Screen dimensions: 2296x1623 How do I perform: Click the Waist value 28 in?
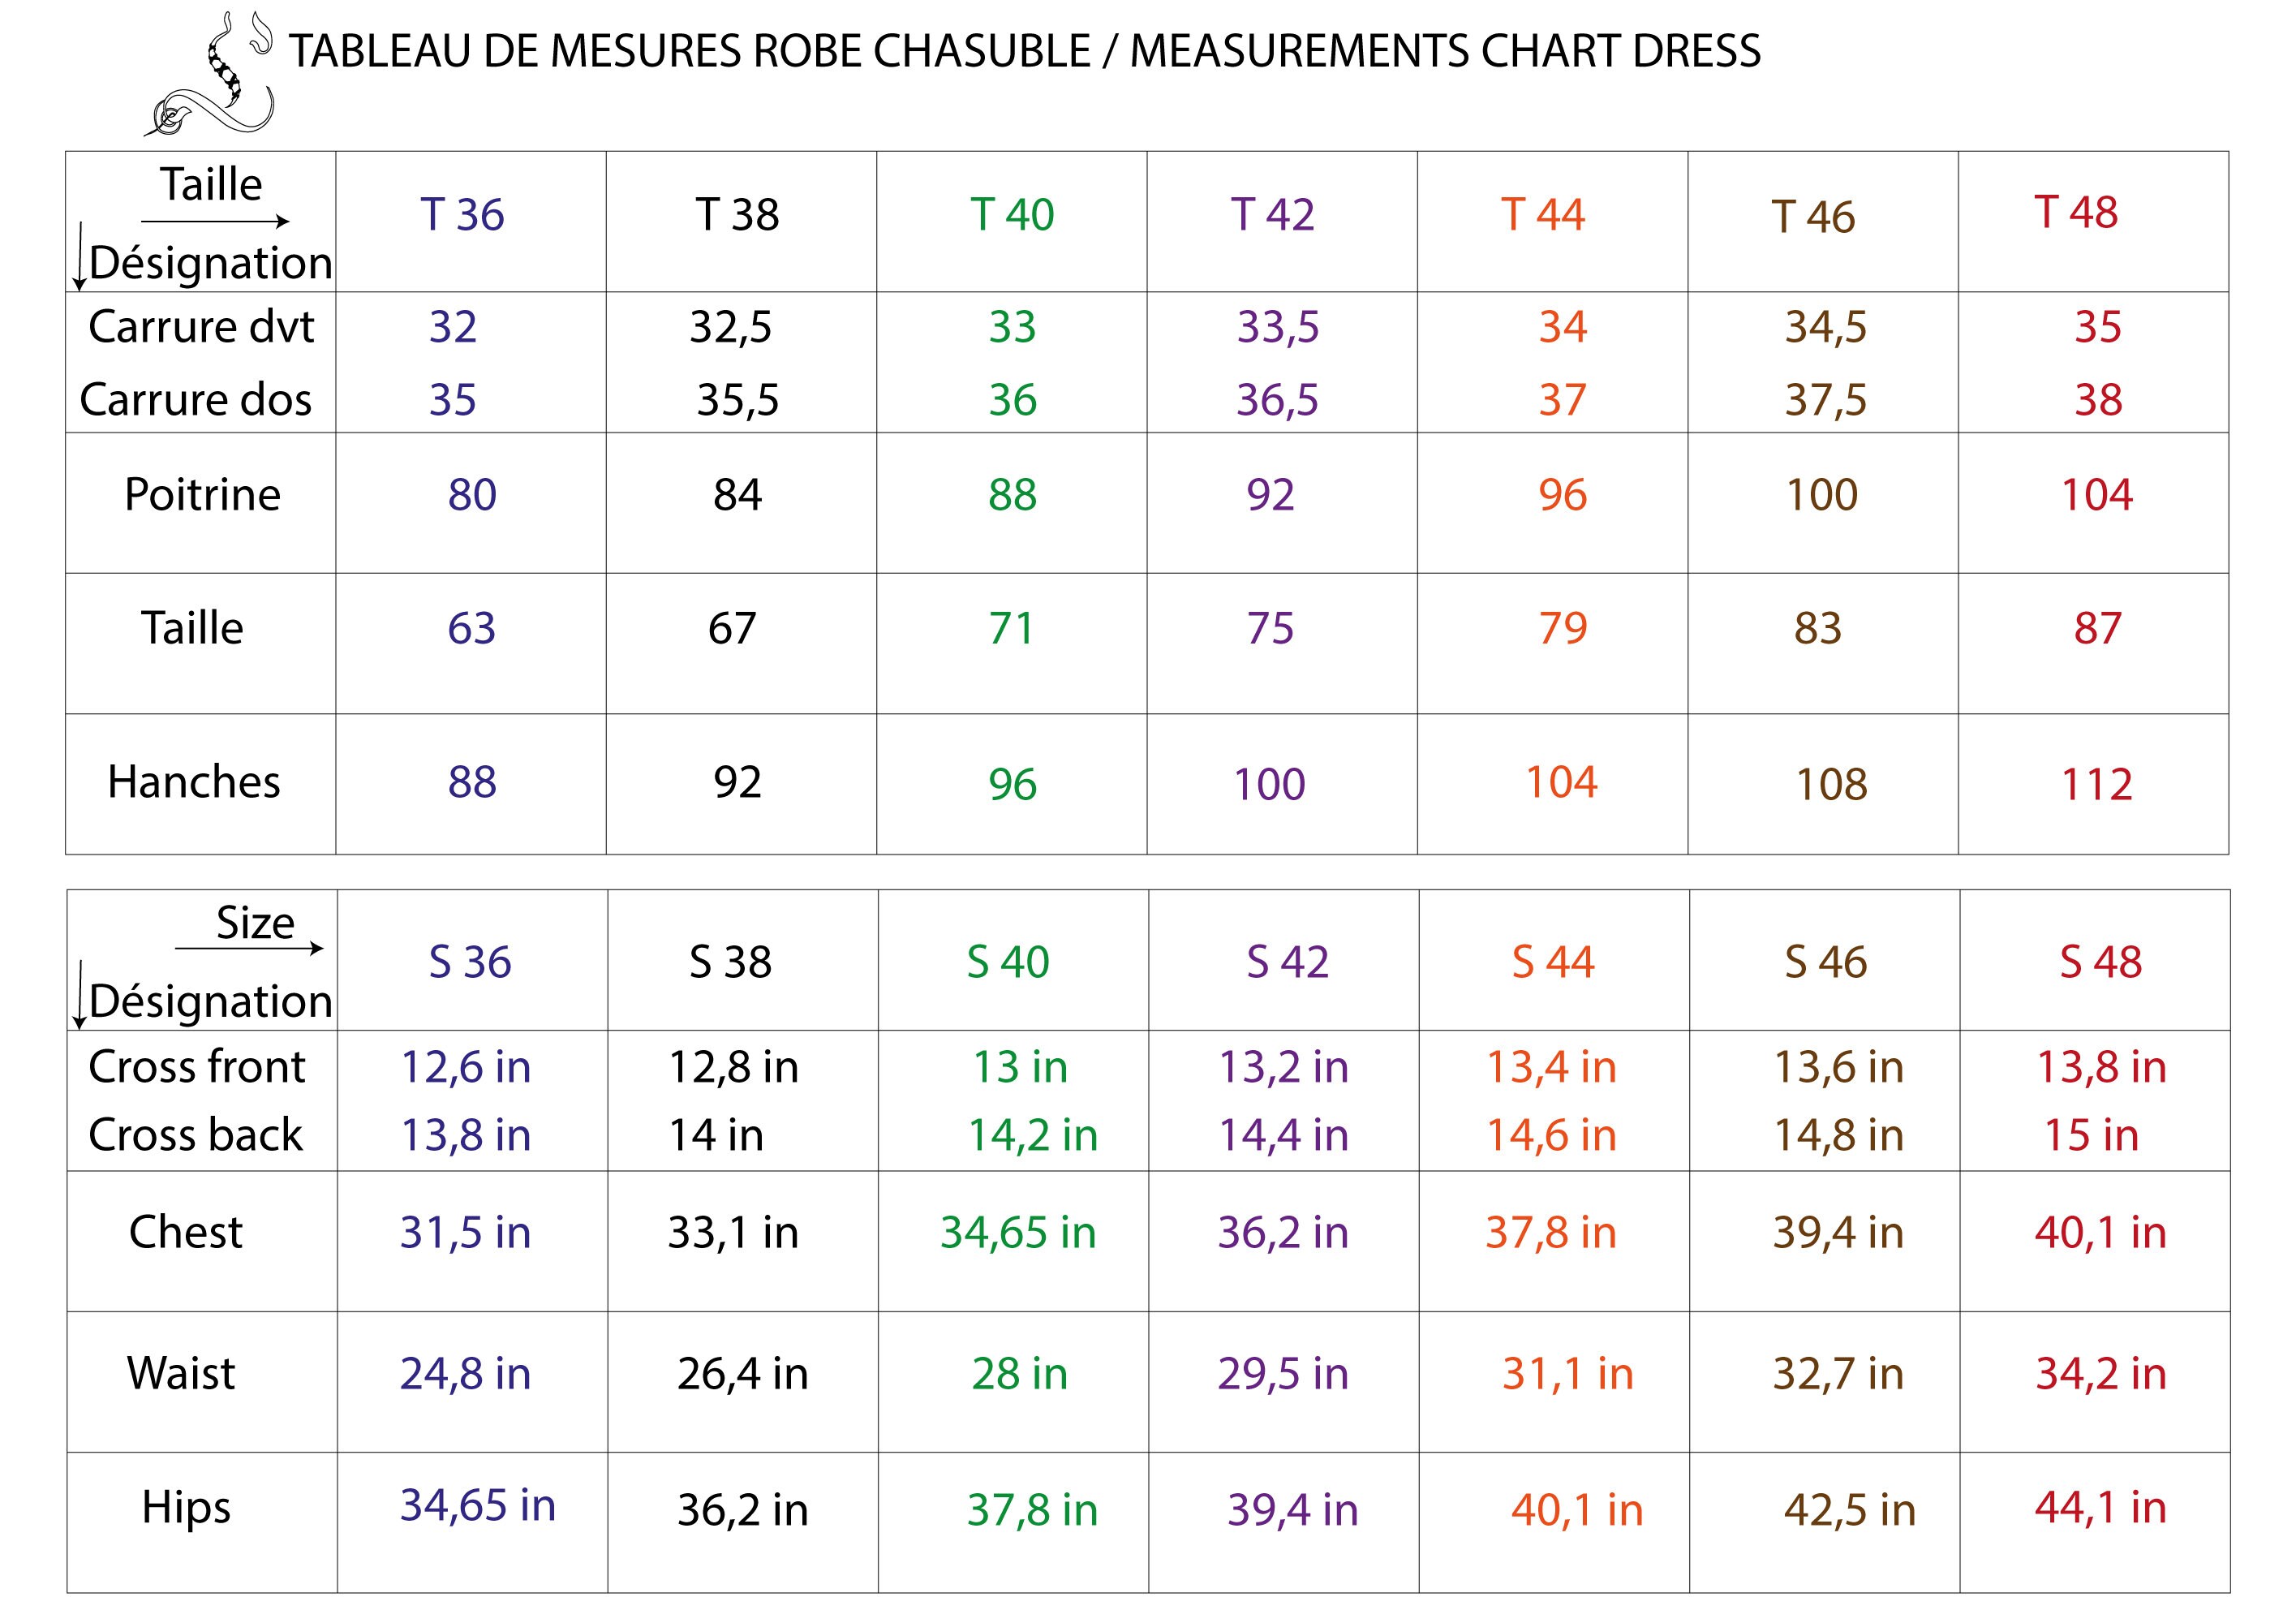(1019, 1373)
